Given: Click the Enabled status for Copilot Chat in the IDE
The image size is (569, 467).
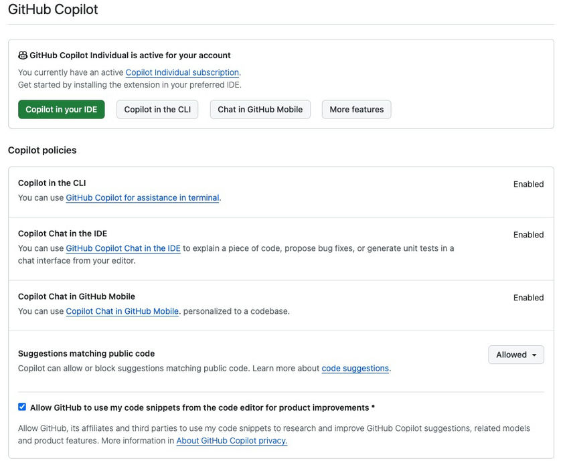Looking at the screenshot, I should [528, 235].
